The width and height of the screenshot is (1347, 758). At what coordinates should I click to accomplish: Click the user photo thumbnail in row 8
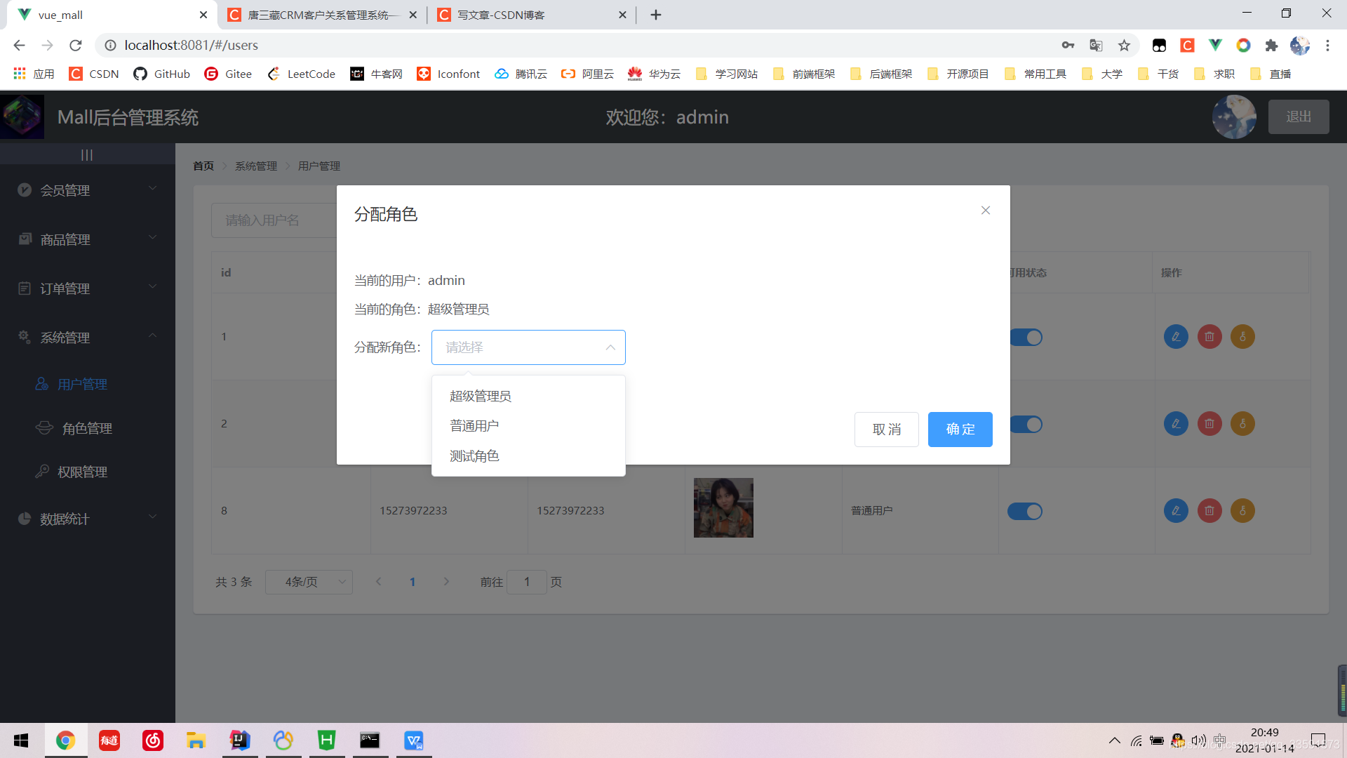[x=723, y=508]
